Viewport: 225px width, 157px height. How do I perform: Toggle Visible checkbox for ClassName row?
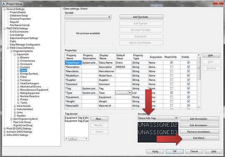pos(188,63)
